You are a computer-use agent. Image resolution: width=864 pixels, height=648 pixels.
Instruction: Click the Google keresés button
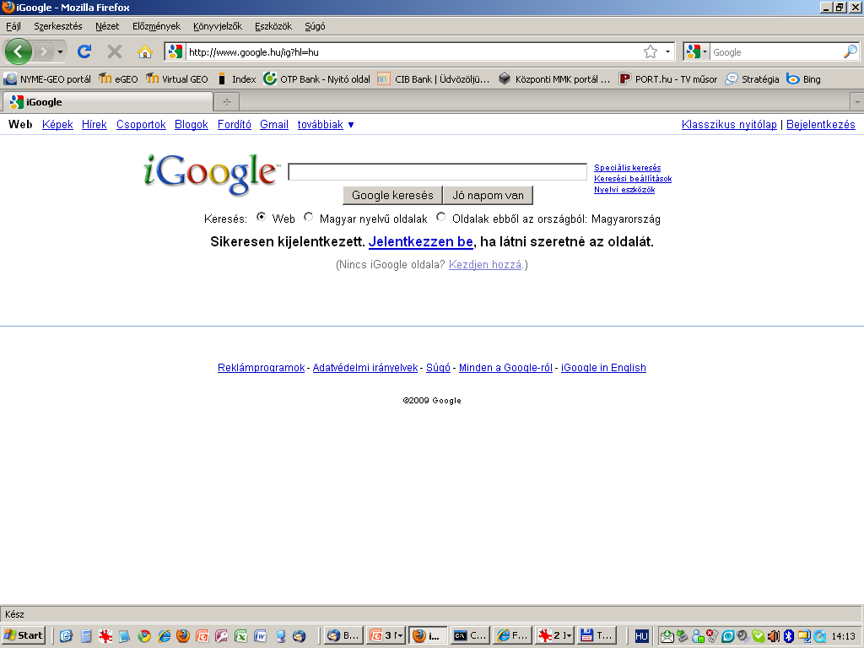click(393, 195)
